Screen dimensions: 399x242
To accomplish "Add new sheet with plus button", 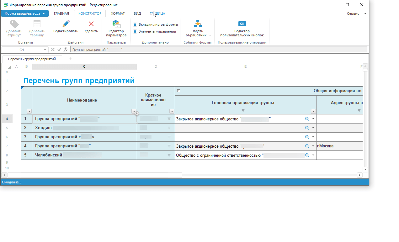I will 71,59.
